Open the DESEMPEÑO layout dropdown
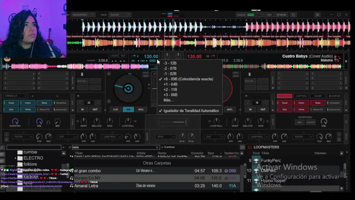 click(83, 15)
